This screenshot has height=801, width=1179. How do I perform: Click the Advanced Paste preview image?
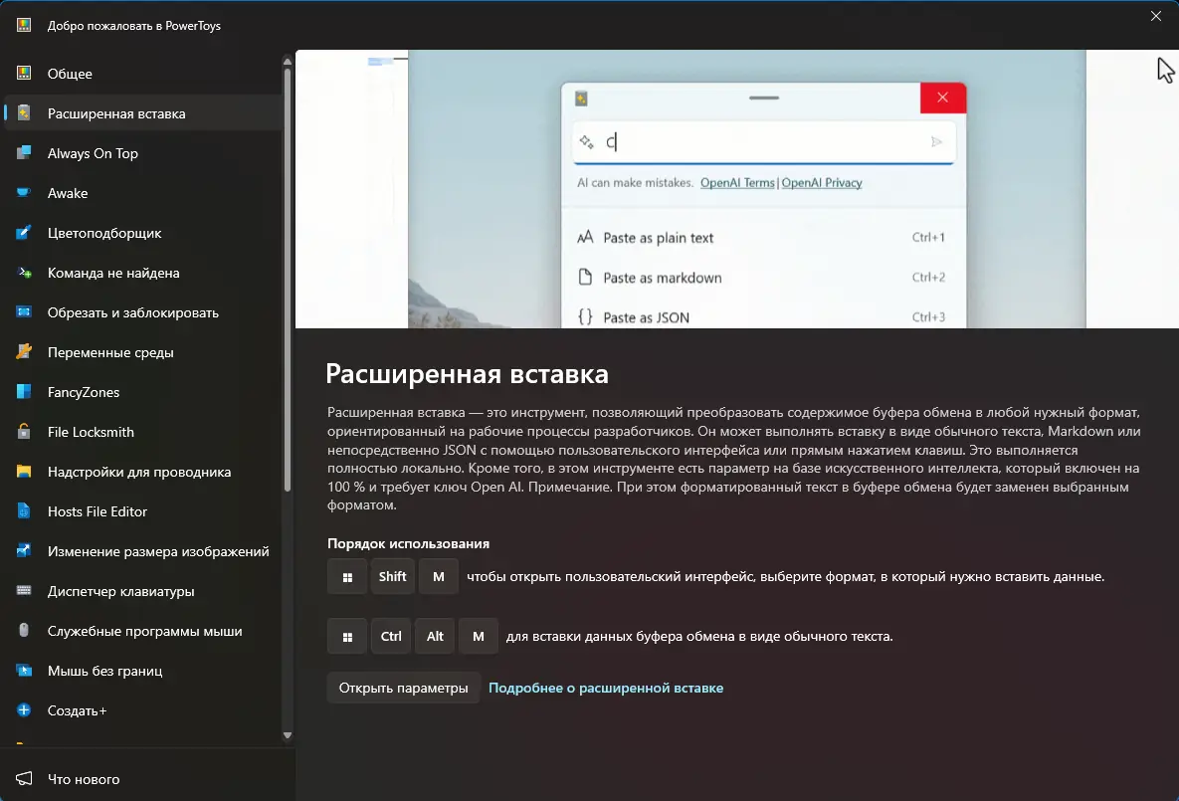[737, 189]
